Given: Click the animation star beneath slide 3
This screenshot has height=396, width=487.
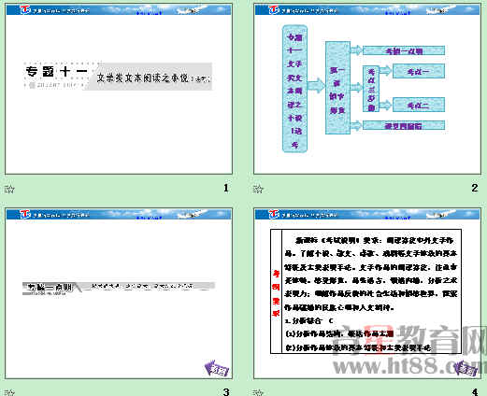Looking at the screenshot, I should (x=9, y=392).
